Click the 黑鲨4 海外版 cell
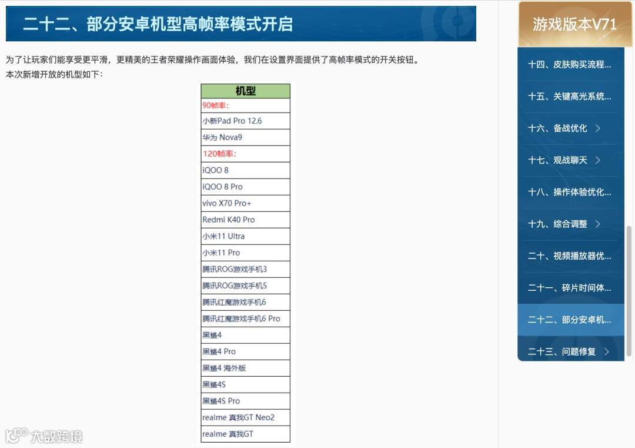The height and width of the screenshot is (448, 635). click(245, 368)
